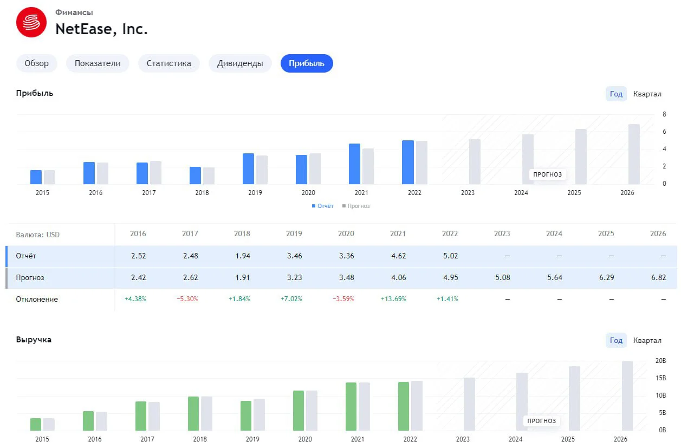Click the Прогноз value 6.82

tap(658, 277)
